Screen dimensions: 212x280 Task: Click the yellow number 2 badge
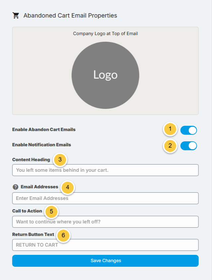click(170, 146)
